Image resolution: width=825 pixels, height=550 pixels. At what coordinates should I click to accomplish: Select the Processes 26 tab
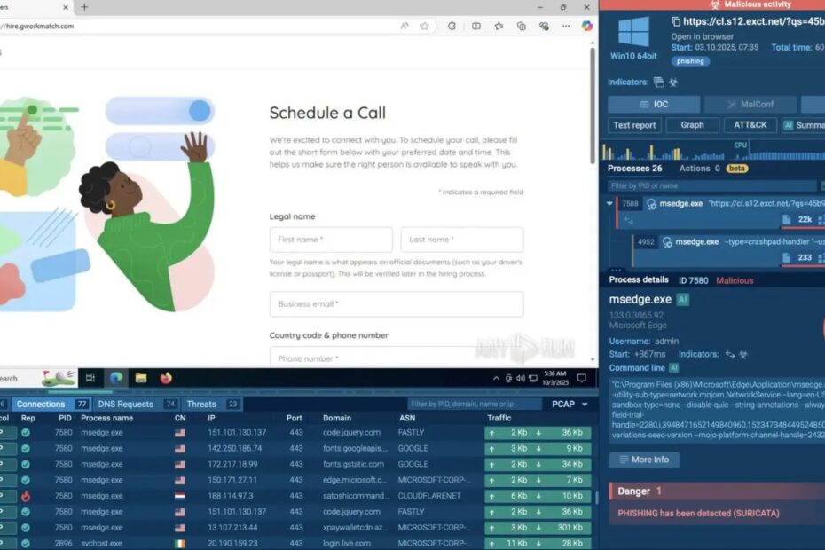(634, 169)
